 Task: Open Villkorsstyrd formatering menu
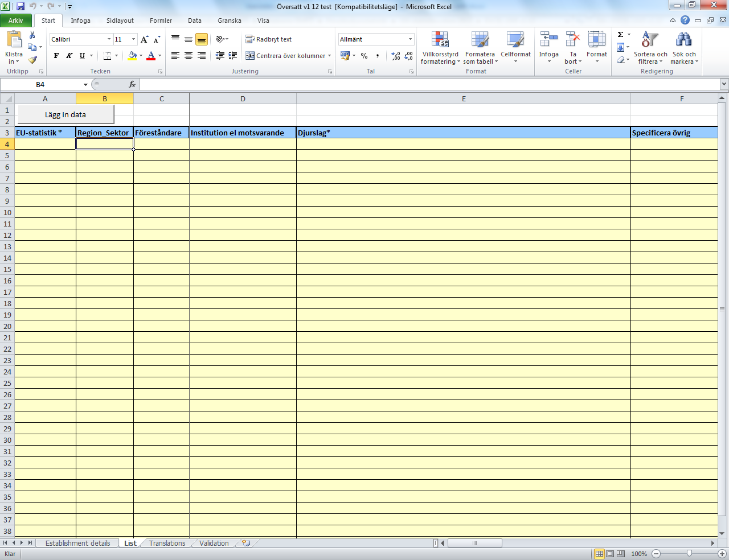click(x=440, y=48)
